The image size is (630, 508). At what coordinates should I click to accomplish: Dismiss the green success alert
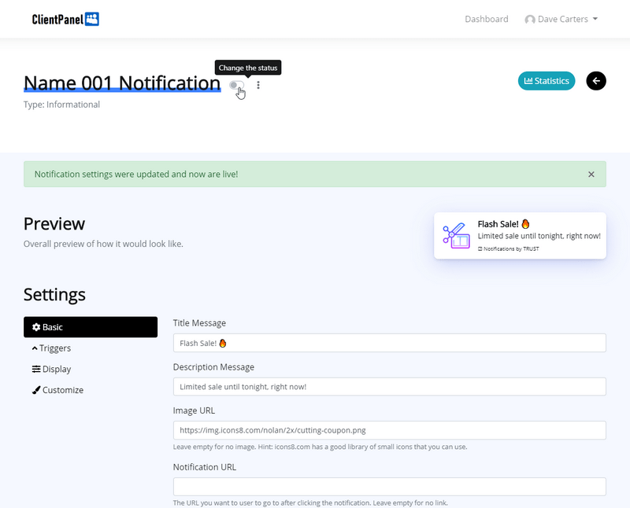coord(591,174)
